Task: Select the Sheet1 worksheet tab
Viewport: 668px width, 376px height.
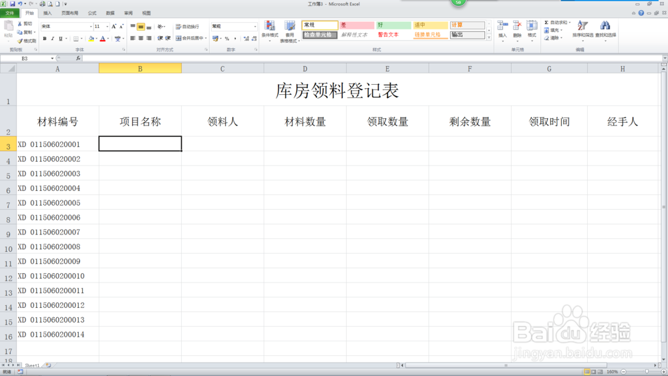Action: pos(32,365)
